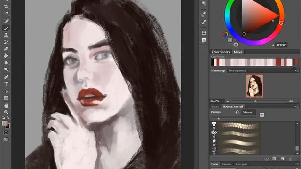
Task: Select the History Brush tool
Action: click(6, 42)
